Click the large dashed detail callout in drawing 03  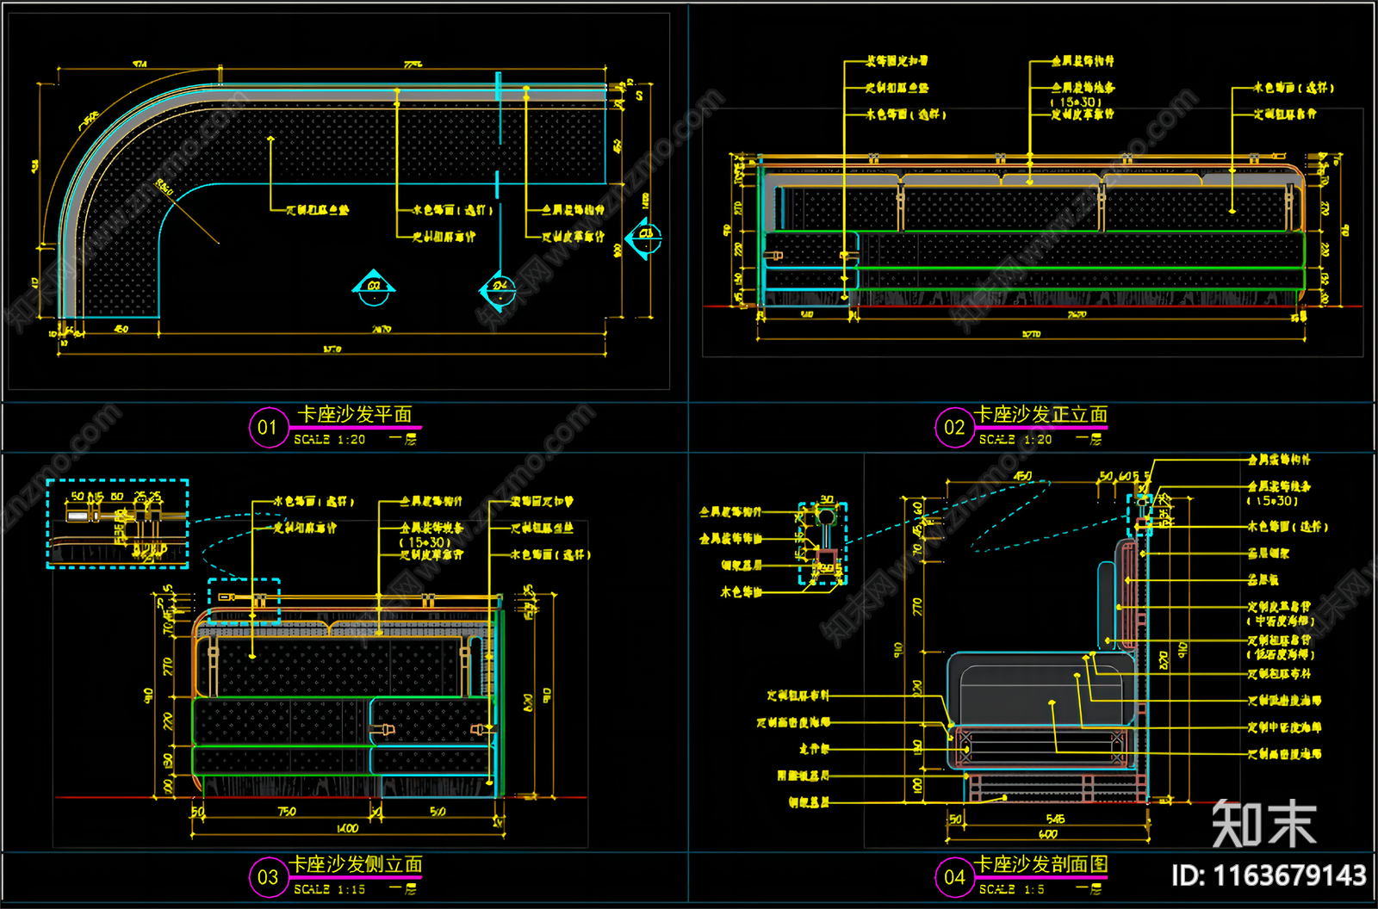(117, 523)
